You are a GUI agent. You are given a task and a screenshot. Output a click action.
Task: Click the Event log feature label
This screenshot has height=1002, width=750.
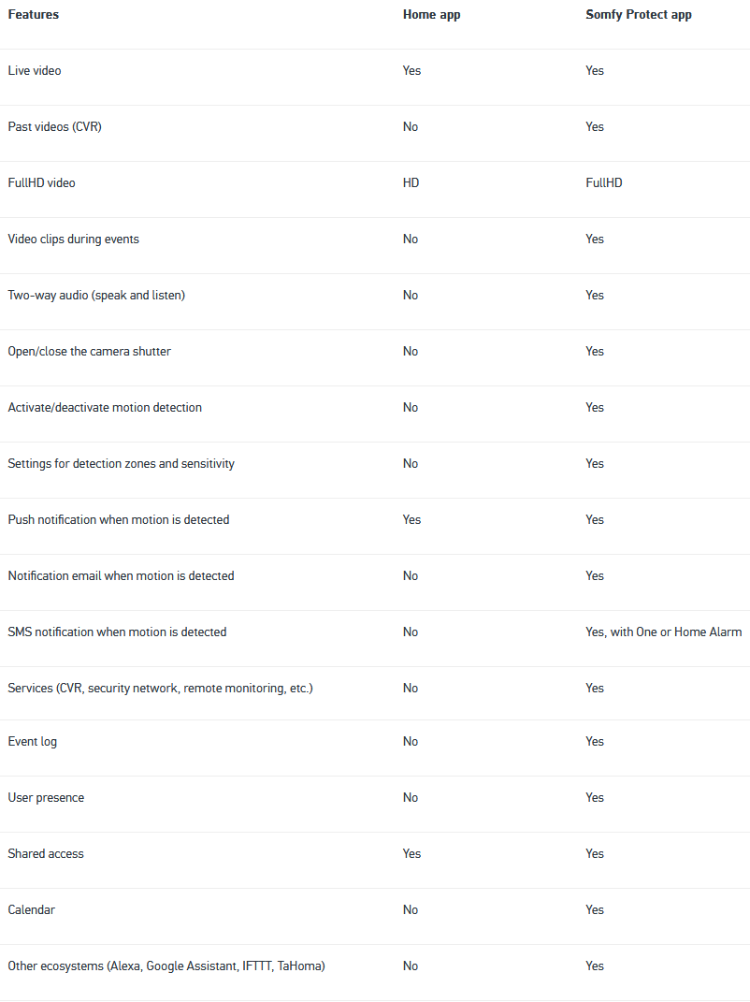coord(32,742)
